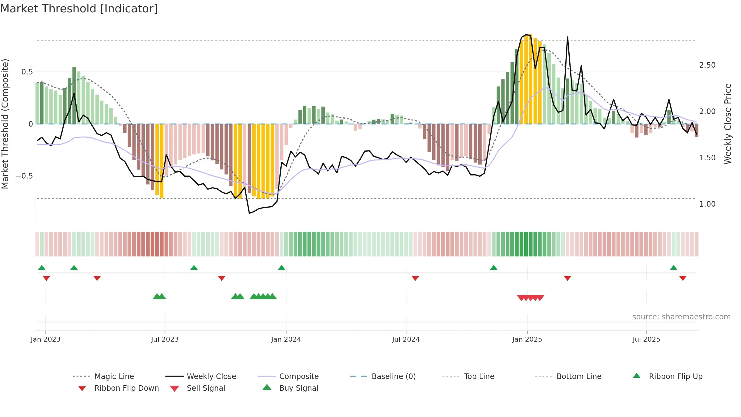Viewport: 741px width, 417px height.
Task: Click the 1.00 weekly close price tick
Action: (707, 204)
